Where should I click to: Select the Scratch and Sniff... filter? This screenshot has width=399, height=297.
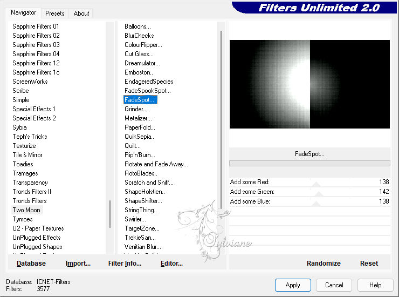[x=149, y=183]
